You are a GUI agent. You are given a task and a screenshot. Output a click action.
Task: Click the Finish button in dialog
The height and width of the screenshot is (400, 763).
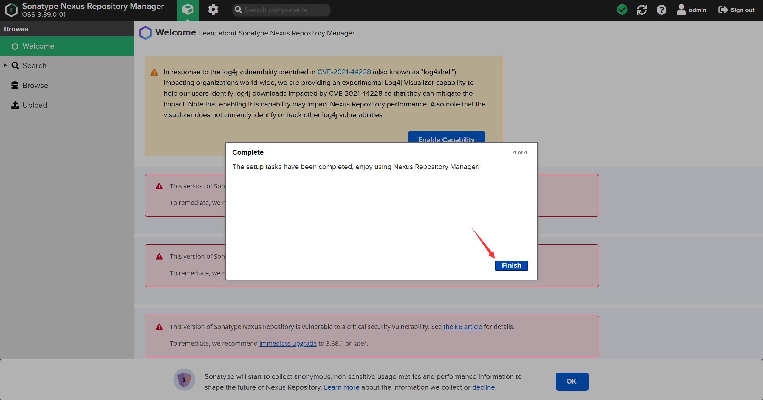pos(511,265)
